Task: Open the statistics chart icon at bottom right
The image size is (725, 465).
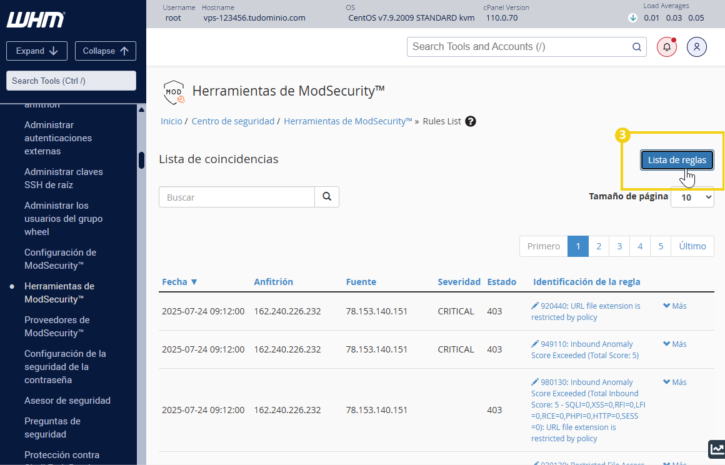Action: tap(717, 449)
